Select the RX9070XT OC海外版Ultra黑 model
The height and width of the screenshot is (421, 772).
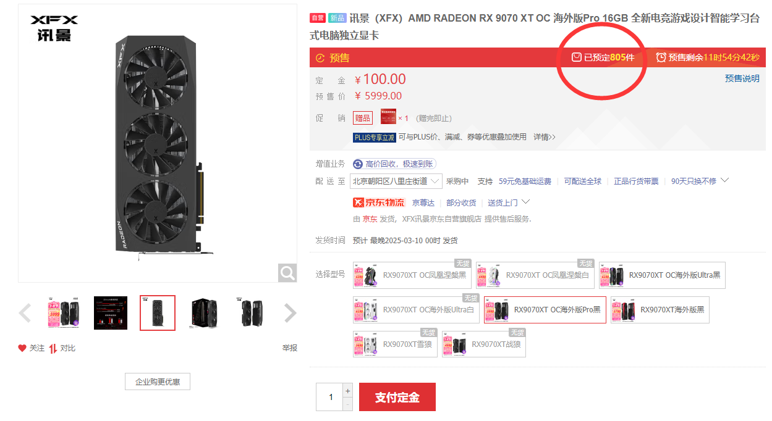pos(662,275)
